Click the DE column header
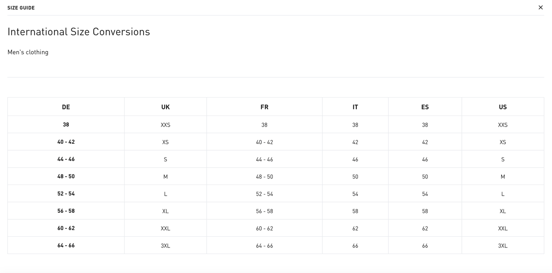Viewport: 552px width, 273px height. pyautogui.click(x=66, y=107)
